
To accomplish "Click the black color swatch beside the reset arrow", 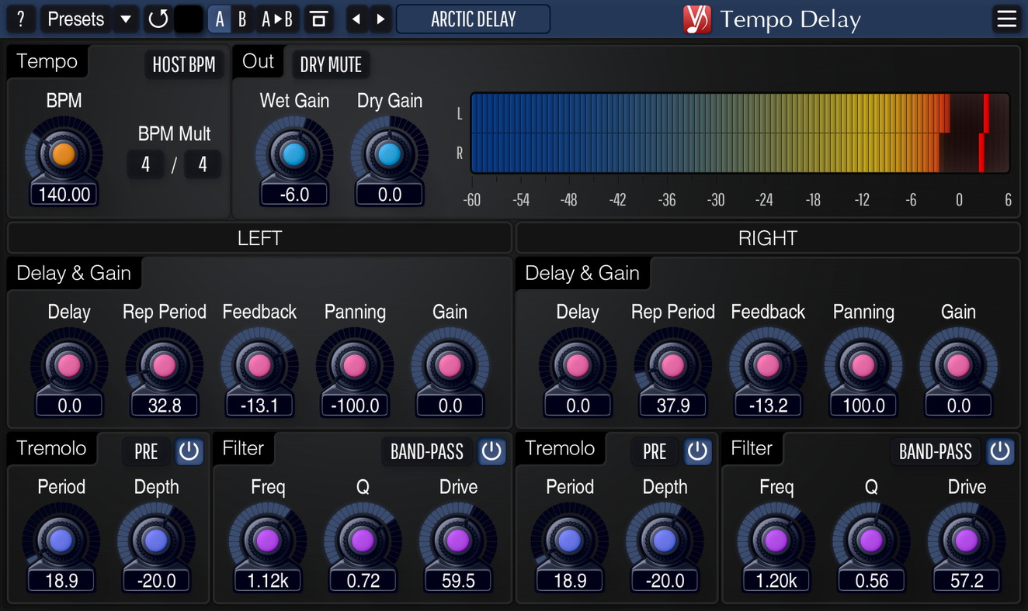I will tap(187, 19).
